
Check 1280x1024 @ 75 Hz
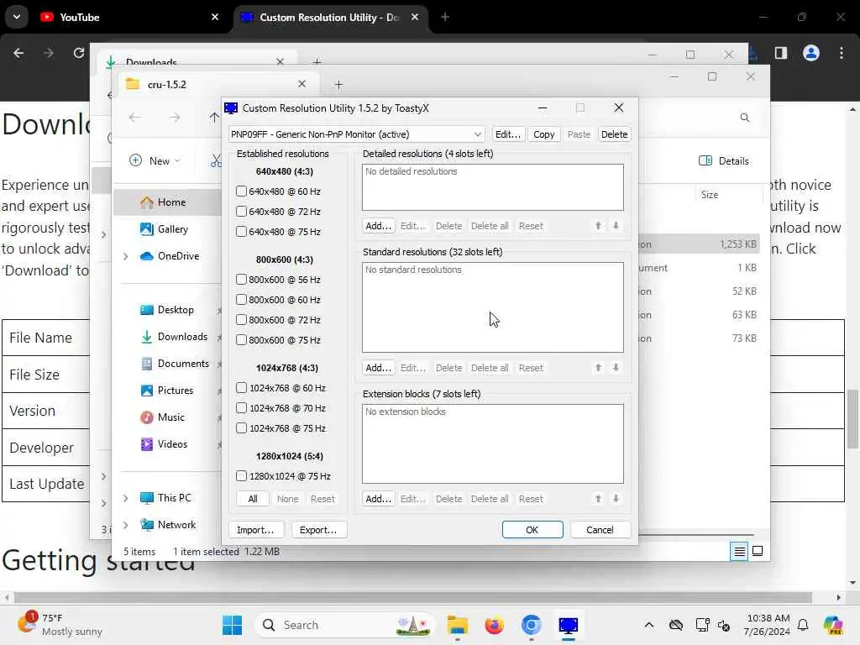pyautogui.click(x=241, y=476)
